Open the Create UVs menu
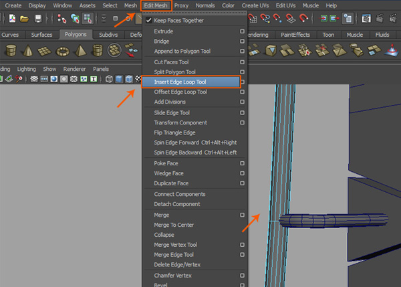The image size is (401, 287). (x=255, y=5)
